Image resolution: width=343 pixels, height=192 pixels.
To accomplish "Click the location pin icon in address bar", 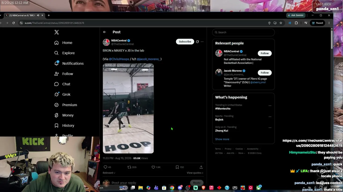I will 269,23.
